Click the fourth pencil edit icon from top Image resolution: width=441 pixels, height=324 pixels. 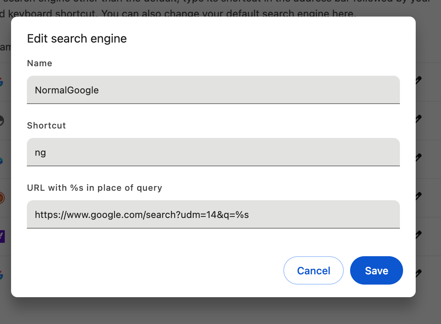[418, 195]
